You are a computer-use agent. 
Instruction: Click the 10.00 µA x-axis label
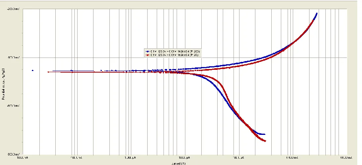pyautogui.click(x=185, y=157)
